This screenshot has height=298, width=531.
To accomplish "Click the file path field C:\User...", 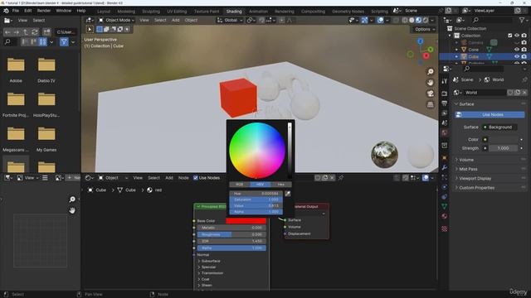I will 66,32.
